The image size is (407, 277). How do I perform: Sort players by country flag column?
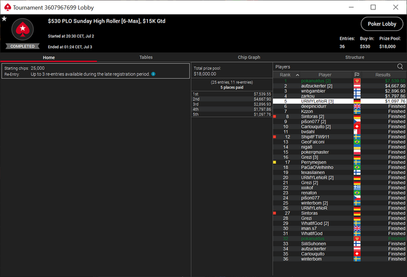click(357, 75)
